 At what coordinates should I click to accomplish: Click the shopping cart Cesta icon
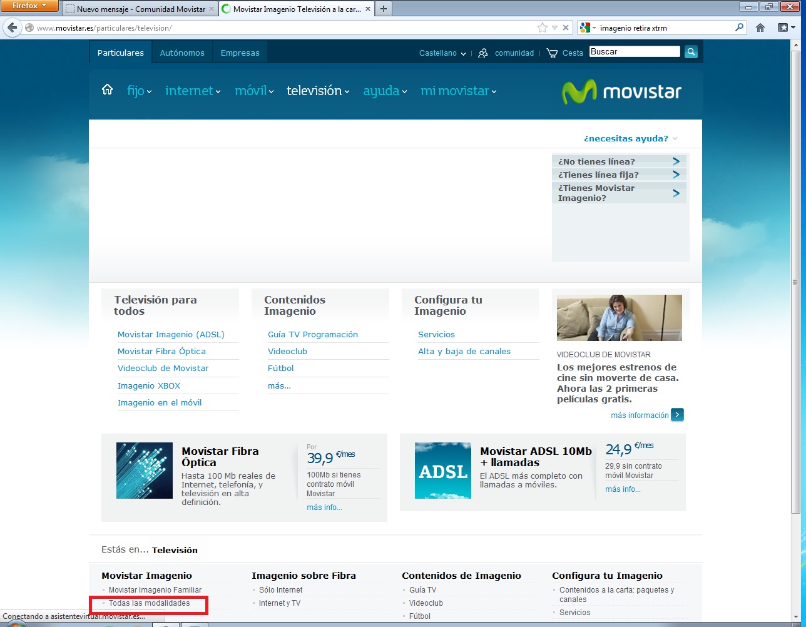(x=552, y=53)
